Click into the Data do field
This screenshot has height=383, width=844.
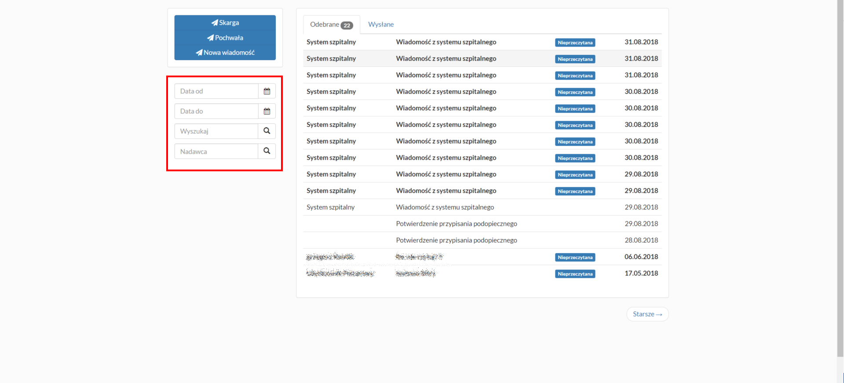(x=216, y=112)
